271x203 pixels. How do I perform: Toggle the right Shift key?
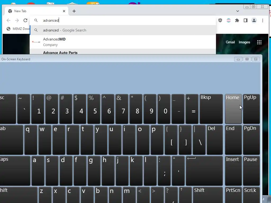[x=208, y=195]
